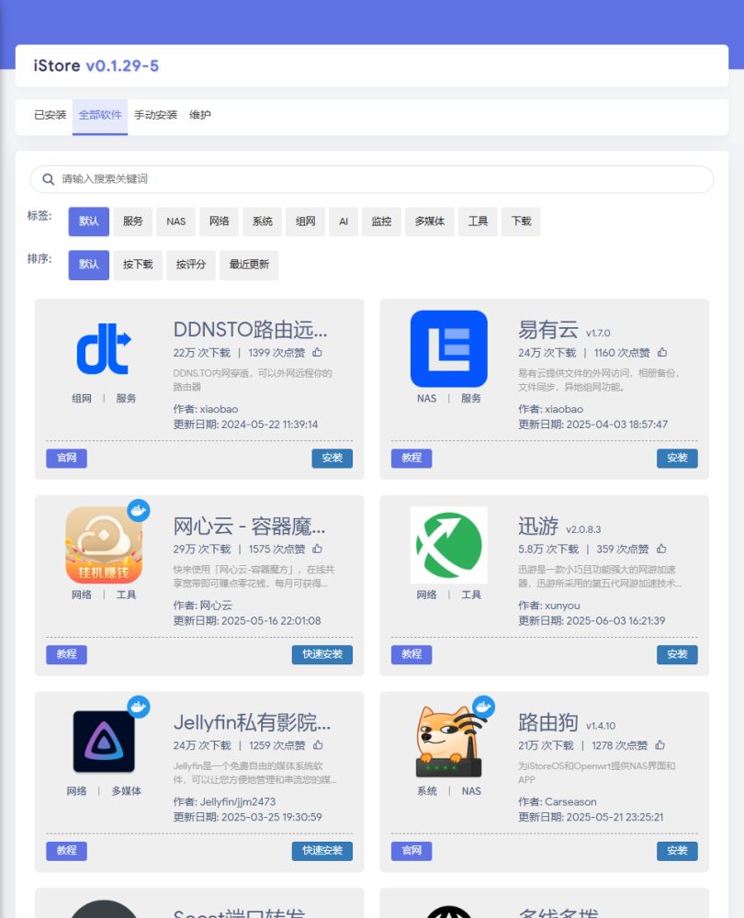Click thumbs-up icon on DDNSTO card
This screenshot has height=918, width=744.
pyautogui.click(x=318, y=352)
